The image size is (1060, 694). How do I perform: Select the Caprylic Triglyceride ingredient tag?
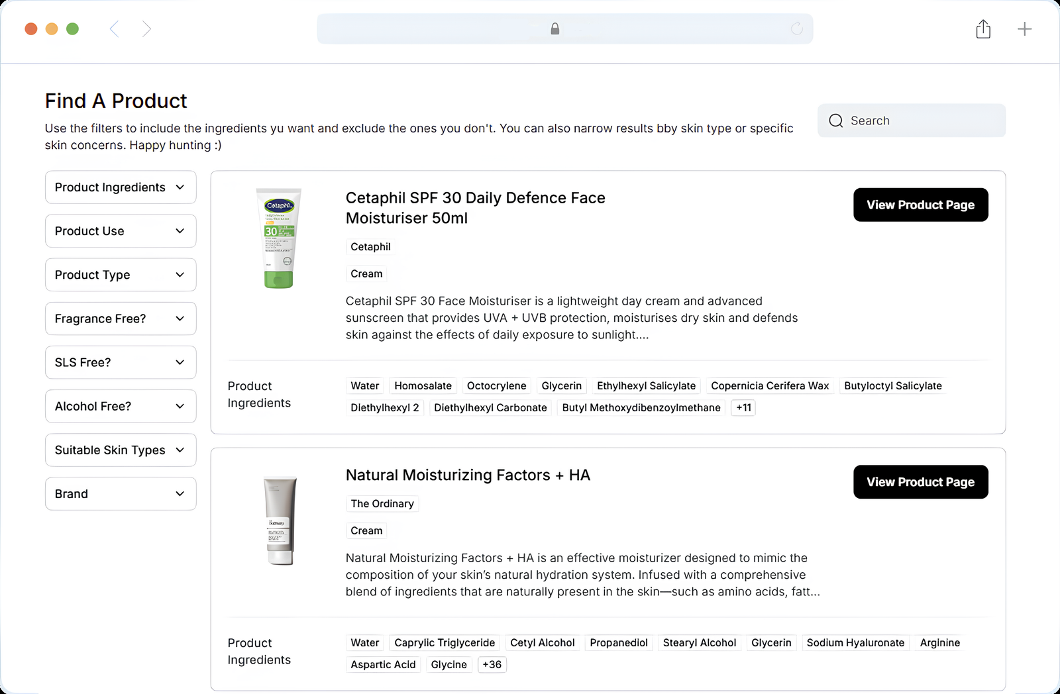click(x=445, y=643)
